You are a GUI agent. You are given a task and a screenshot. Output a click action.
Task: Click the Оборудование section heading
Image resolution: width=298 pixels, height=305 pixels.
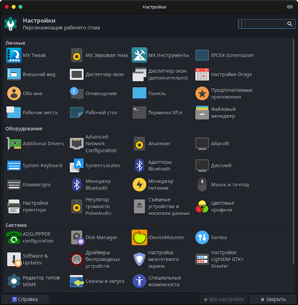[24, 129]
